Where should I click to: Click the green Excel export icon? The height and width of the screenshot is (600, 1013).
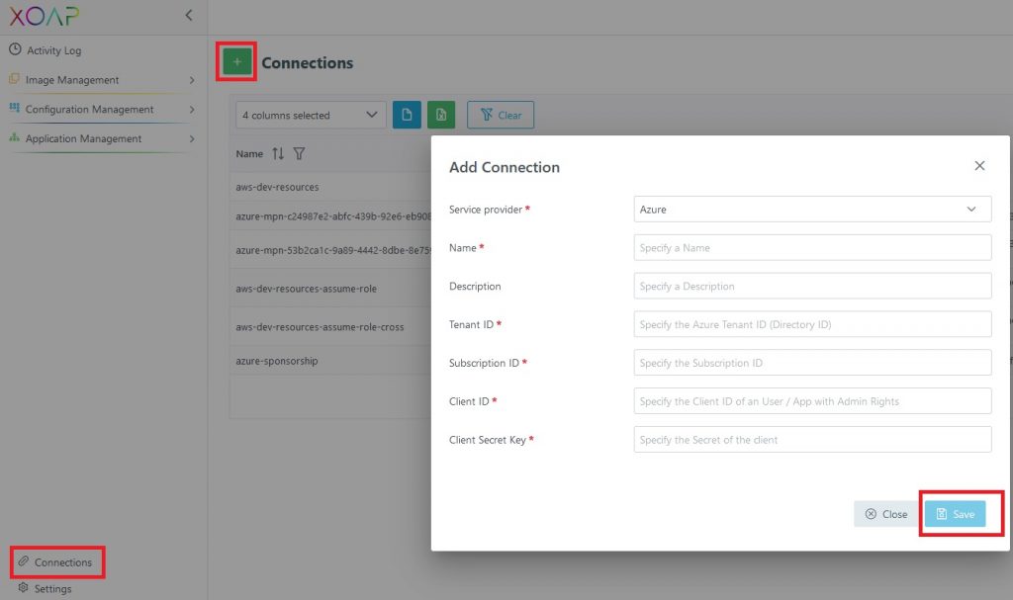click(x=440, y=115)
